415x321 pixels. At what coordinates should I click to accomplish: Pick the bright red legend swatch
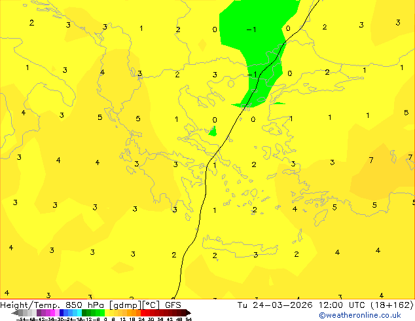click(143, 312)
